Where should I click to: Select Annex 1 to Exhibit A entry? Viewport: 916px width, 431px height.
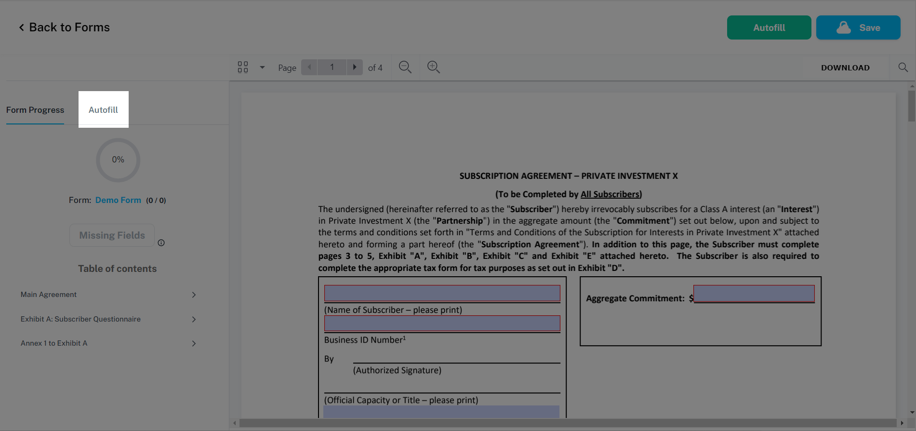(54, 343)
